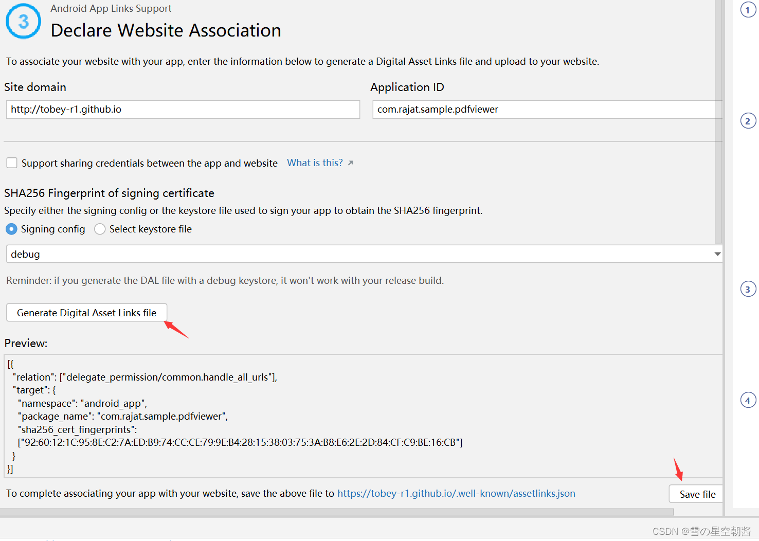Enable sharing credentials between app and website

12,163
